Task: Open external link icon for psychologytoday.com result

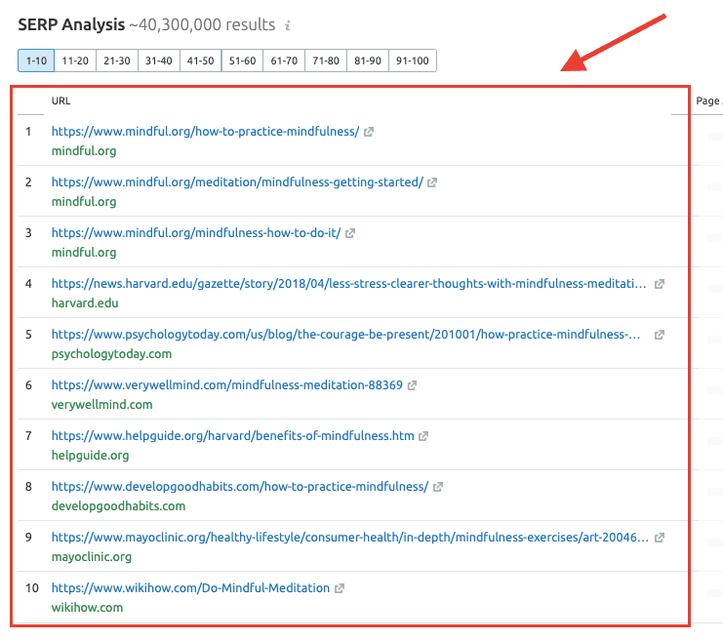Action: [660, 335]
